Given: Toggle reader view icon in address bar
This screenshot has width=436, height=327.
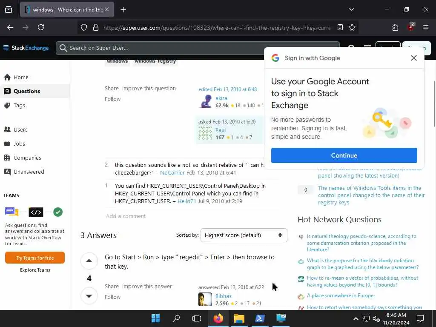Looking at the screenshot, I should pyautogui.click(x=340, y=27).
